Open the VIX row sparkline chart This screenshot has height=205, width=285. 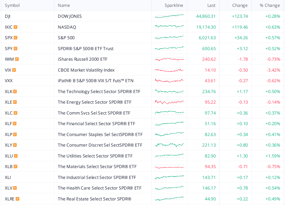pos(169,70)
